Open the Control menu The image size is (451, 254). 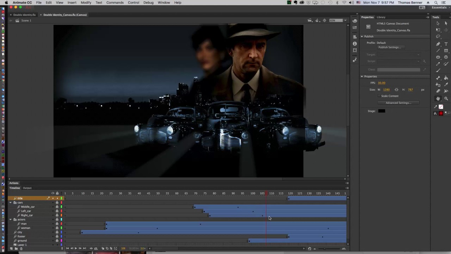point(134,2)
